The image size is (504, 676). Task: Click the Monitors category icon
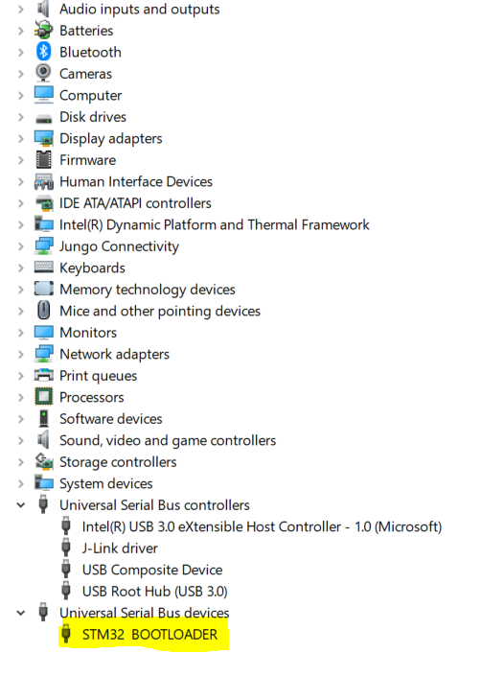43,333
